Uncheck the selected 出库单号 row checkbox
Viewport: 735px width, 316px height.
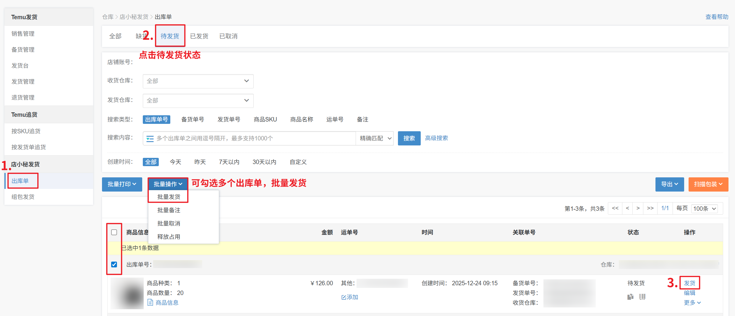click(x=114, y=264)
